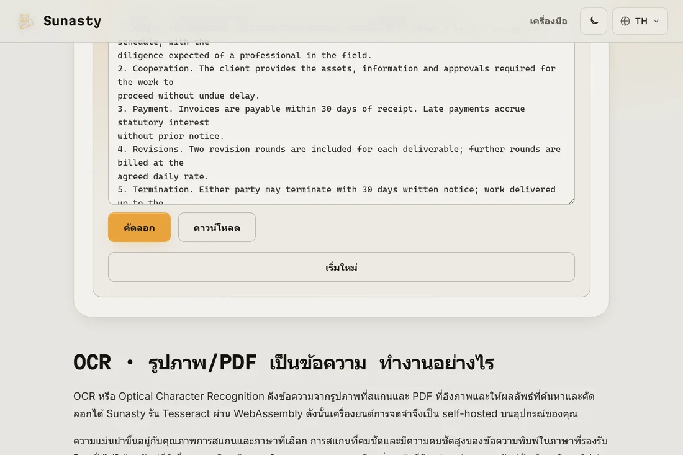
Task: Click the paragraph starting 'ความแม่นยำขึ้นอยู่กับคุณภาพการสแกน'
Action: (341, 444)
